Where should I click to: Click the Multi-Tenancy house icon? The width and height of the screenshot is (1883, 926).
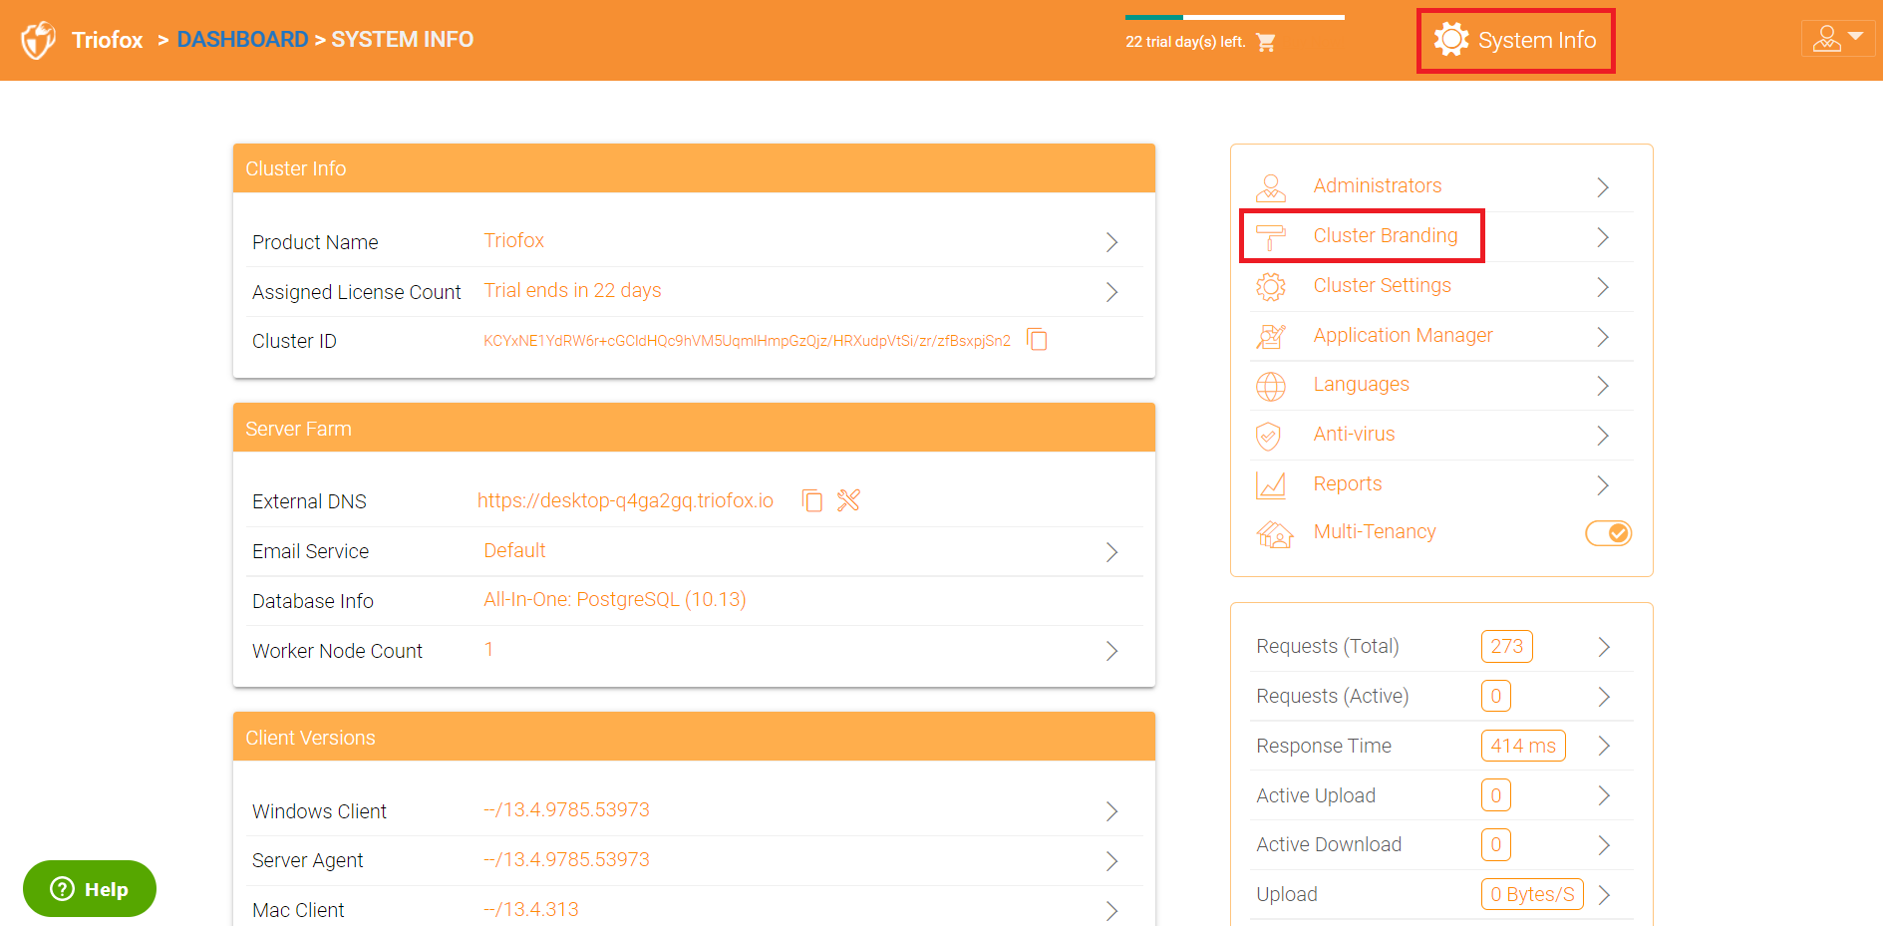click(x=1274, y=534)
